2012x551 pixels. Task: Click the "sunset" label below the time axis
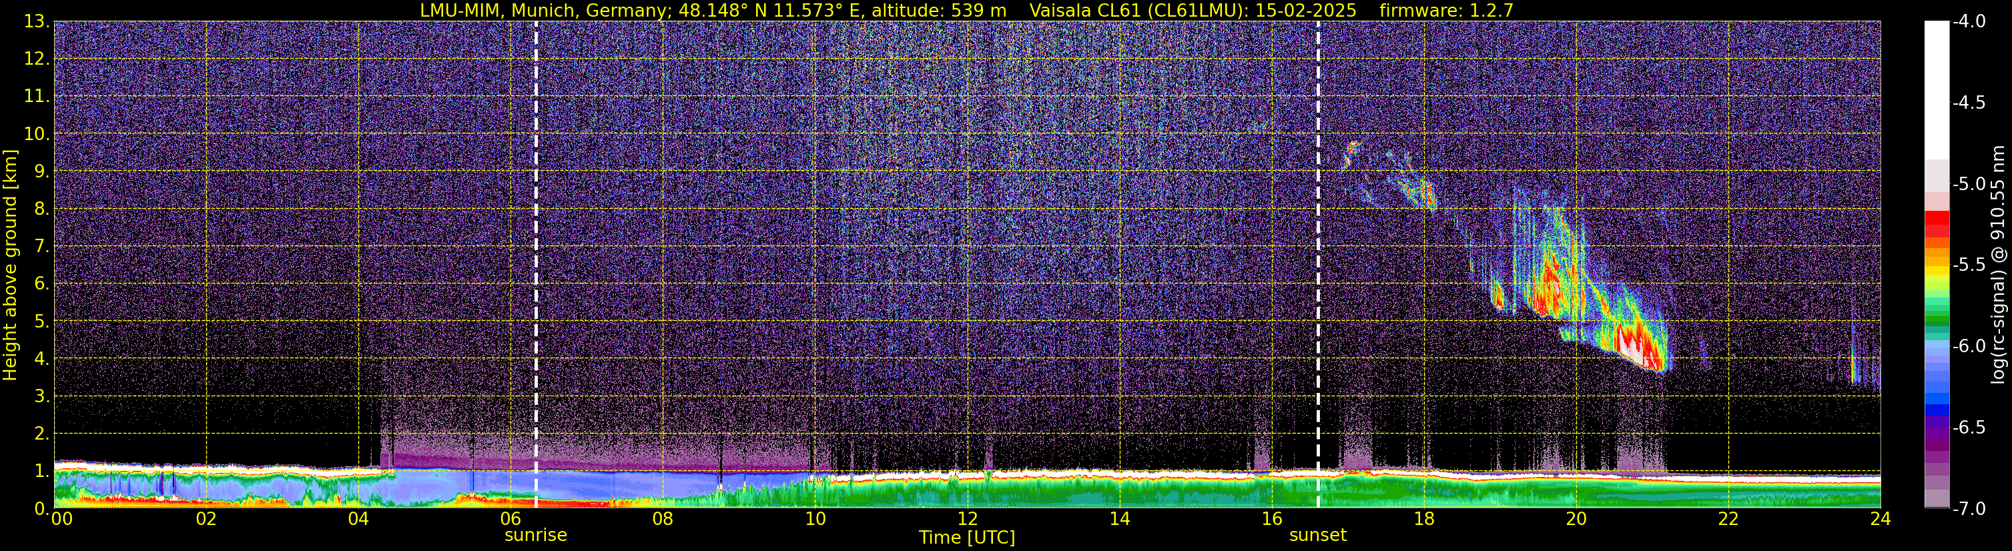(x=1317, y=536)
